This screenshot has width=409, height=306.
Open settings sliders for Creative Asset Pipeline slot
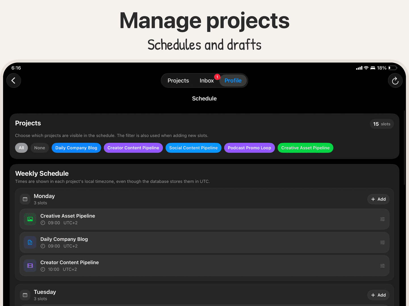(383, 219)
